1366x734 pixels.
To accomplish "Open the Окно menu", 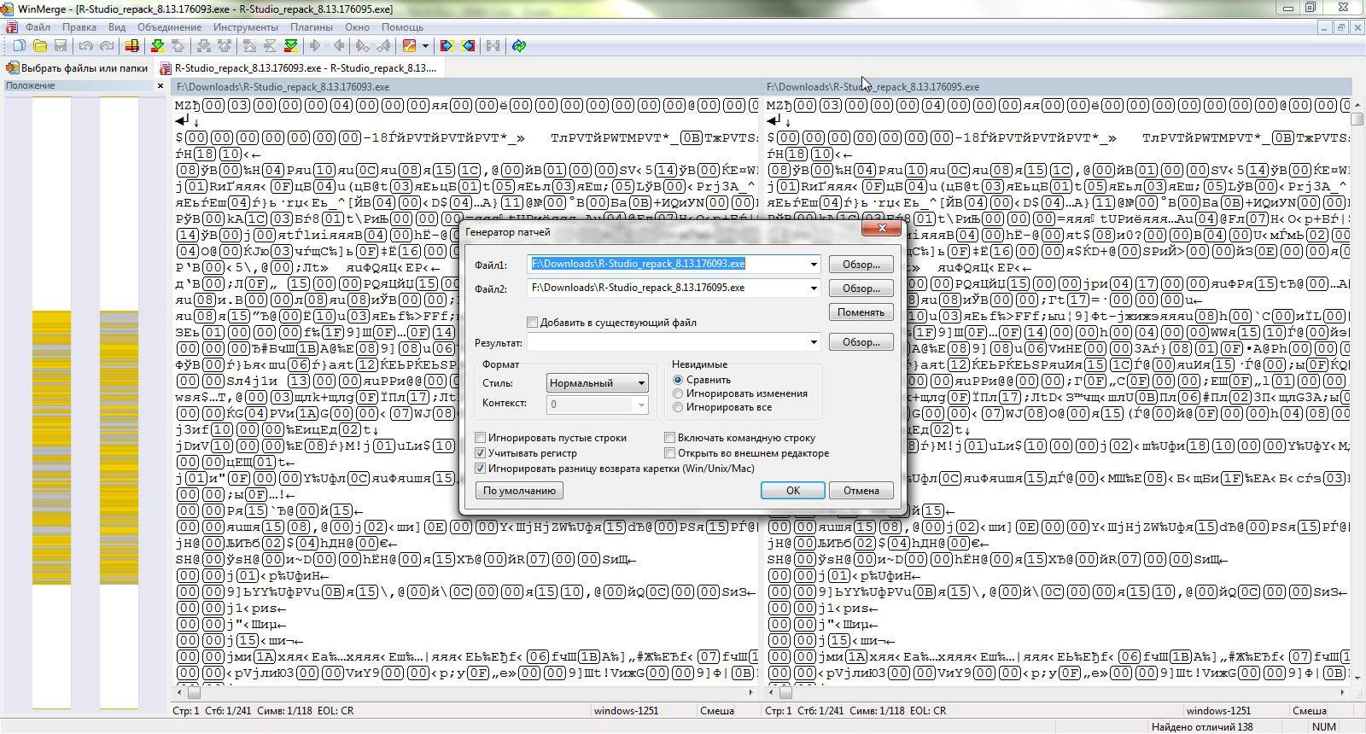I will (x=357, y=27).
